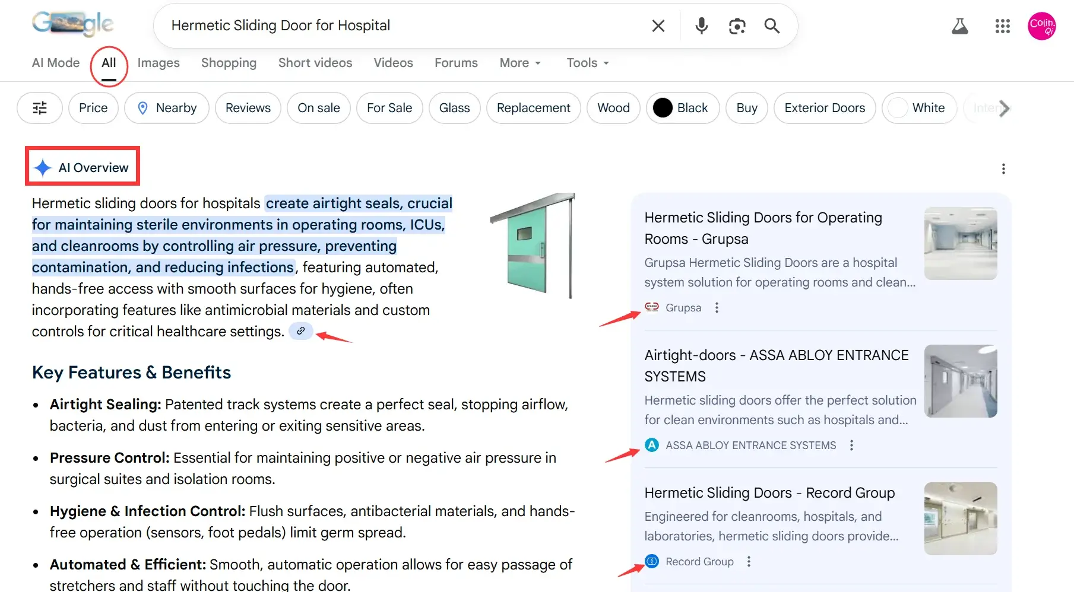Switch to AI Mode tab
Viewport: 1074px width, 592px height.
point(56,63)
